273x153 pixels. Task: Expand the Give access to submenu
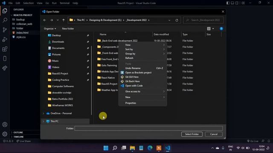pyautogui.click(x=142, y=91)
